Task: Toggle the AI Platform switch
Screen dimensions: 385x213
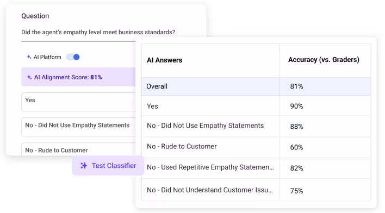Action: pos(73,57)
